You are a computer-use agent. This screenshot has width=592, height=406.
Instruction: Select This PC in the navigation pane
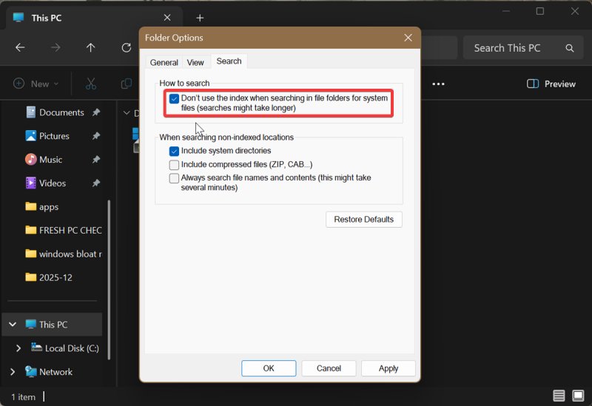click(x=52, y=324)
